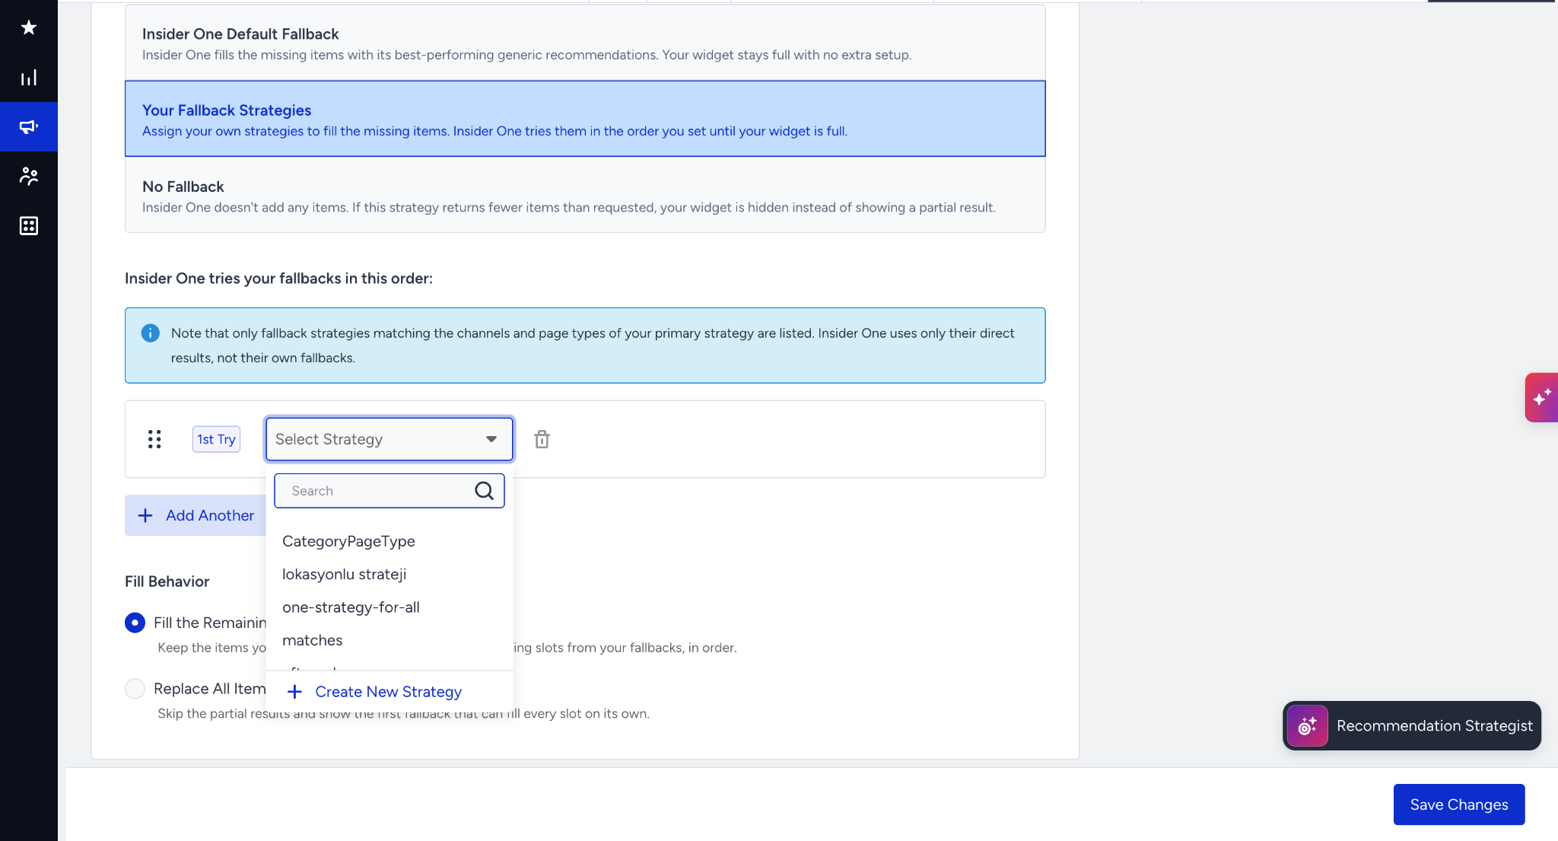This screenshot has width=1558, height=841.
Task: Click Save Changes button
Action: [x=1458, y=804]
